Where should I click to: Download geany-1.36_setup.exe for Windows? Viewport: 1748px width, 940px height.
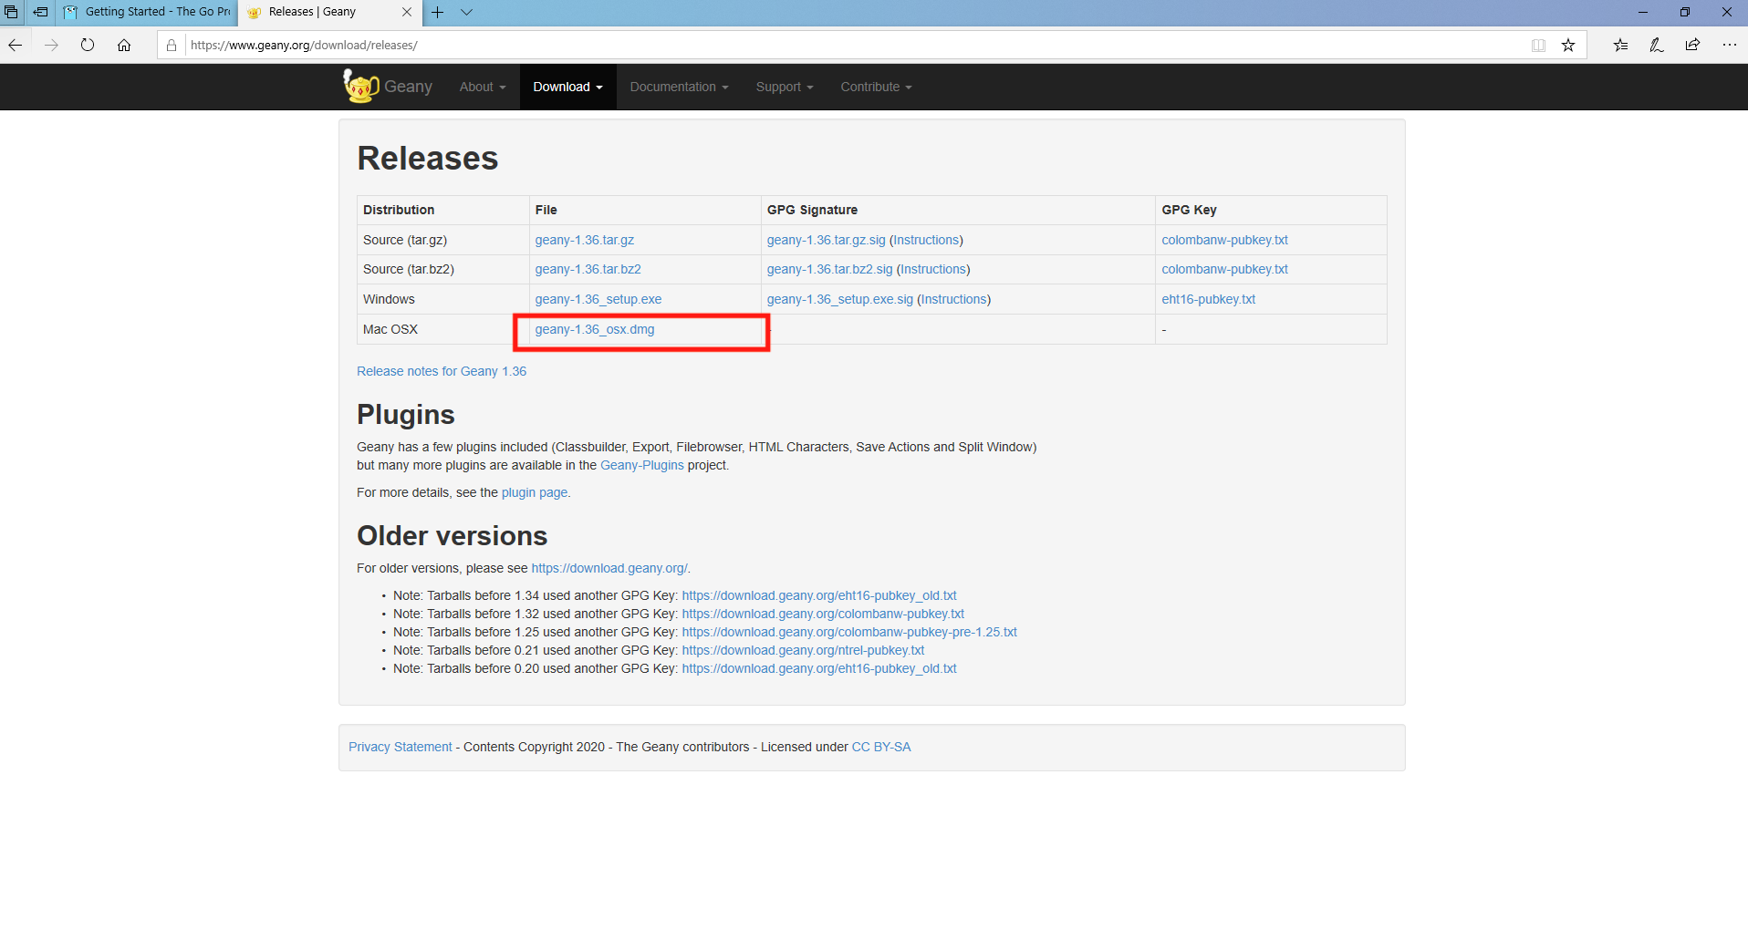tap(598, 299)
